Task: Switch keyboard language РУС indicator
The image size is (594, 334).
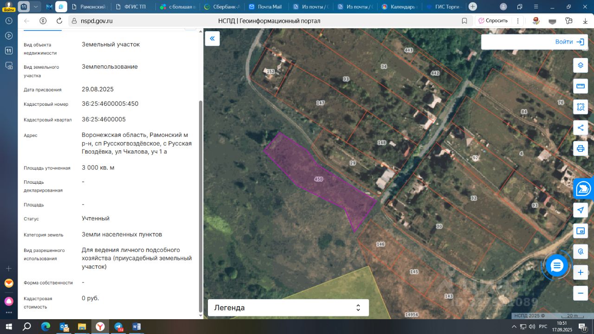Action: pos(542,327)
